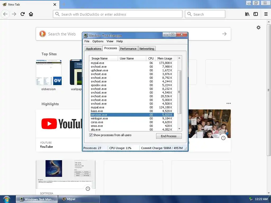Image resolution: width=271 pixels, height=203 pixels.
Task: Click the Task Manager title bar icon
Action: (85, 36)
